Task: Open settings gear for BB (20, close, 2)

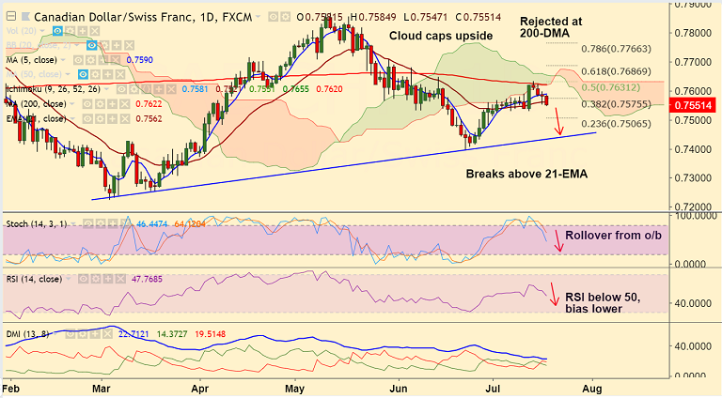Action: (104, 45)
